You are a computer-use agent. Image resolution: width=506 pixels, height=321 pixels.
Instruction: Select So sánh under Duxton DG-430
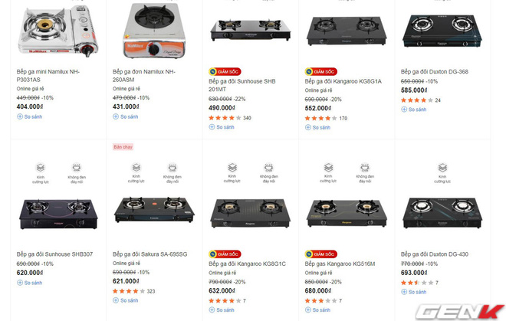414,292
